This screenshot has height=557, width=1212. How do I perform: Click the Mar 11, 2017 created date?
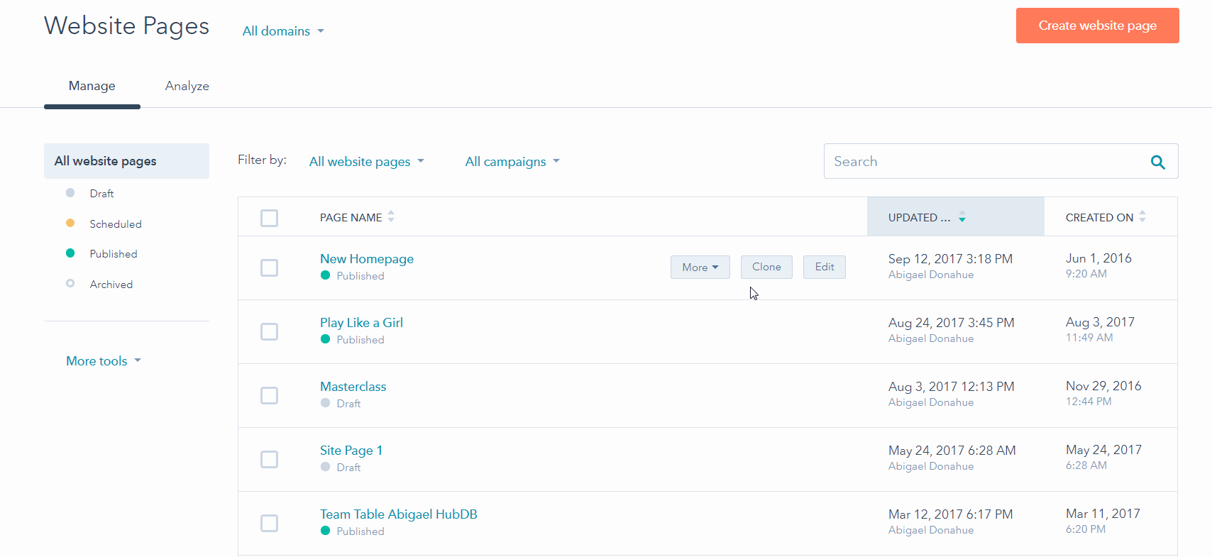tap(1103, 514)
